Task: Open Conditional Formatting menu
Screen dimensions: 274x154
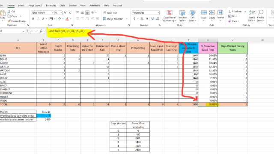Action: [x=170, y=16]
